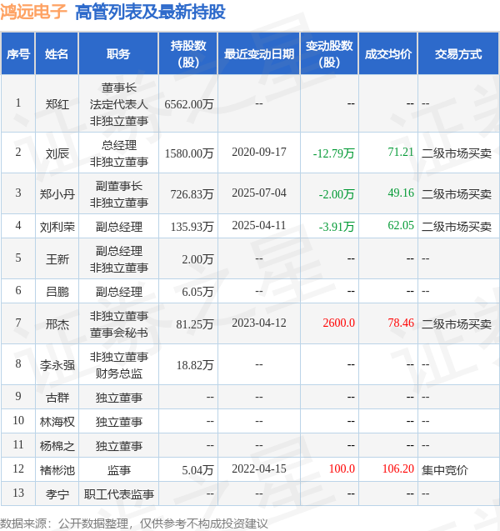The height and width of the screenshot is (531, 500).
Task: Click the average price 62.05
Action: [401, 225]
